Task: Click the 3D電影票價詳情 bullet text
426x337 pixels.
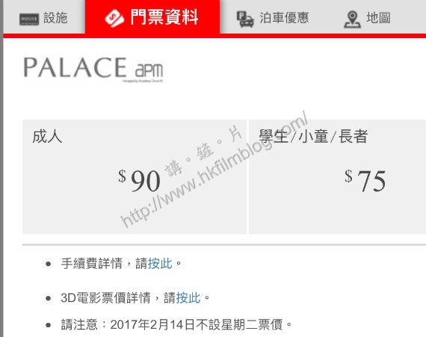Action: click(105, 298)
